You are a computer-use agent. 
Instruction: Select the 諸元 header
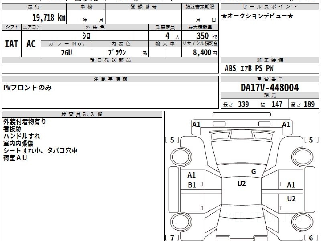(270, 95)
